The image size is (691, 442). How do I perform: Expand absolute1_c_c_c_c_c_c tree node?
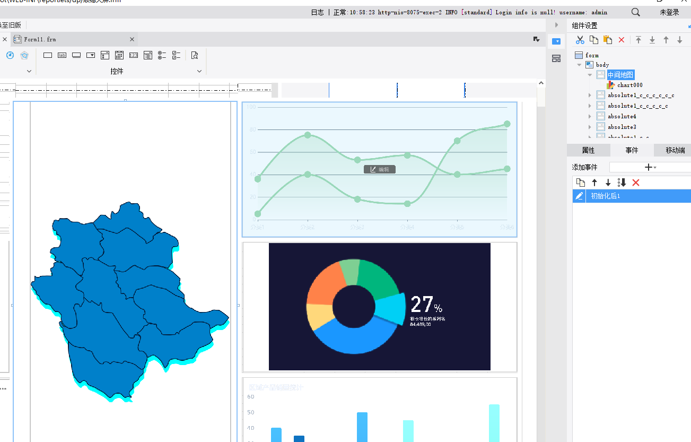[590, 96]
